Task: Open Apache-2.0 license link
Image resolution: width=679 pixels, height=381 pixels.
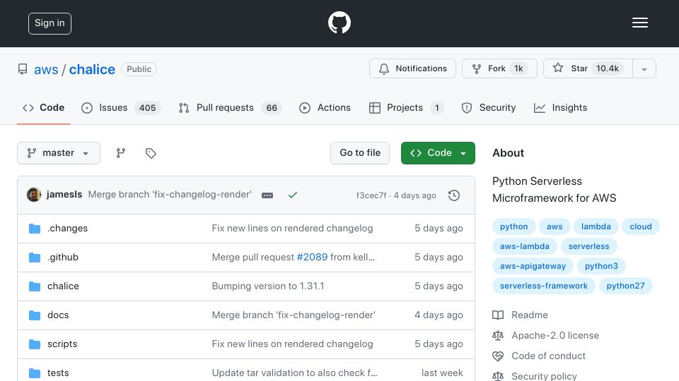Action: coord(545,335)
